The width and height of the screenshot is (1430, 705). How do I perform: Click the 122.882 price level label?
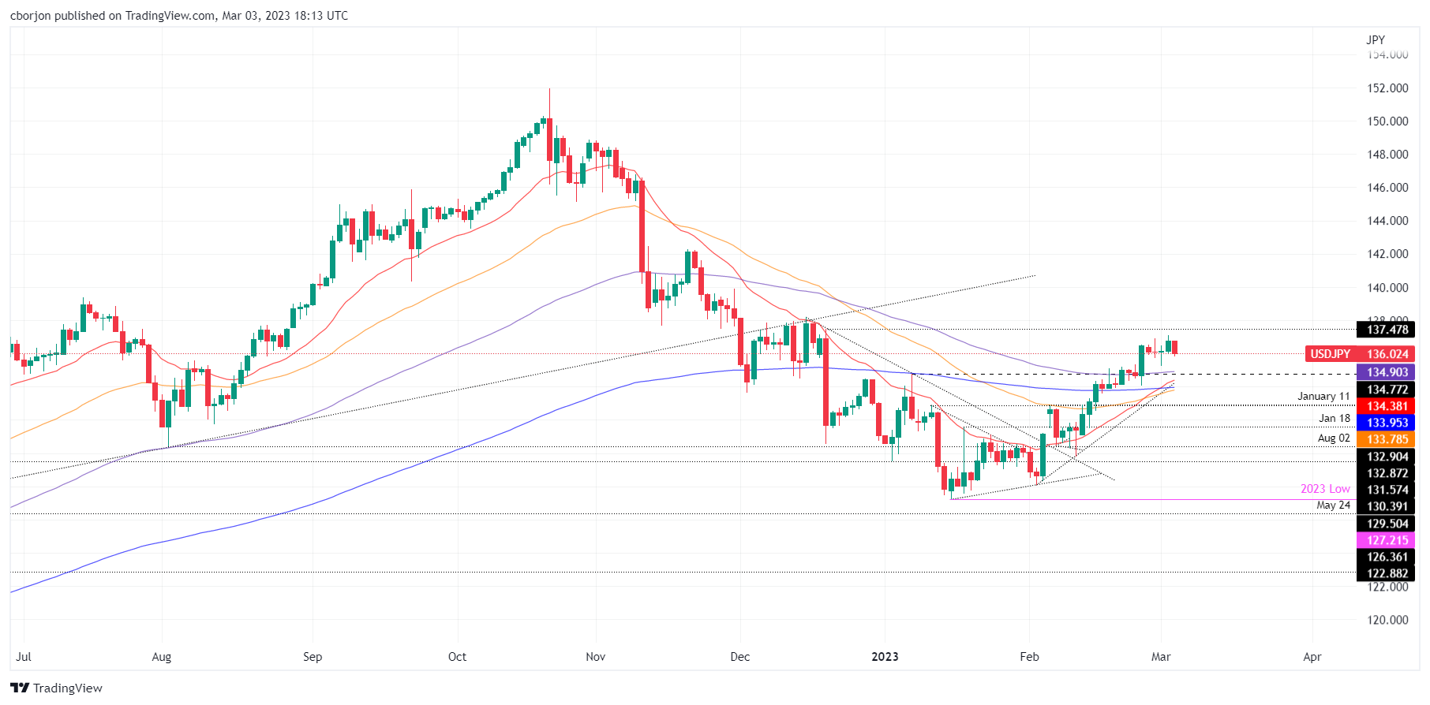[x=1387, y=573]
